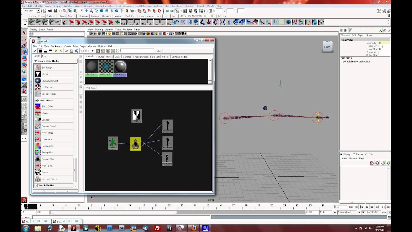The width and height of the screenshot is (412, 232).
Task: Collapse the Color Utilities section
Action: click(x=36, y=101)
